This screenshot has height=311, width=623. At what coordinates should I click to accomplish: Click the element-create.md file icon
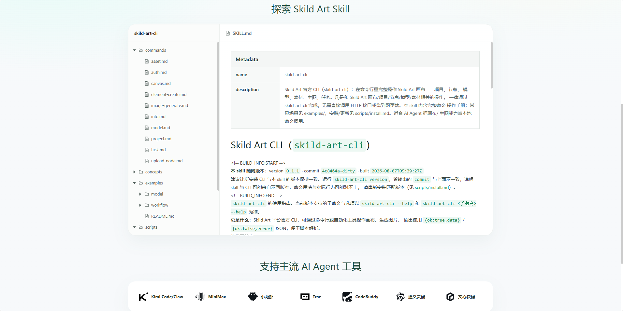(x=147, y=95)
